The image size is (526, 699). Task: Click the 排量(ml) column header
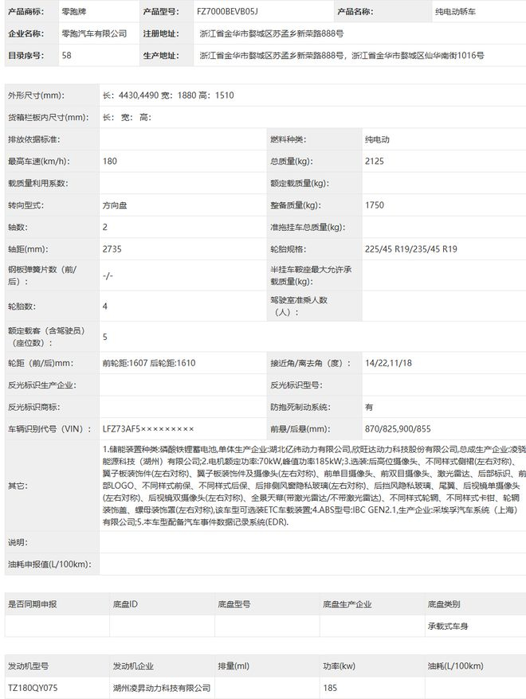234,666
